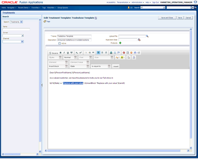Insert a block quote

93,53
